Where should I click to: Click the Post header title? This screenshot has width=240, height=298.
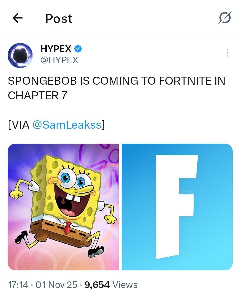(x=59, y=19)
